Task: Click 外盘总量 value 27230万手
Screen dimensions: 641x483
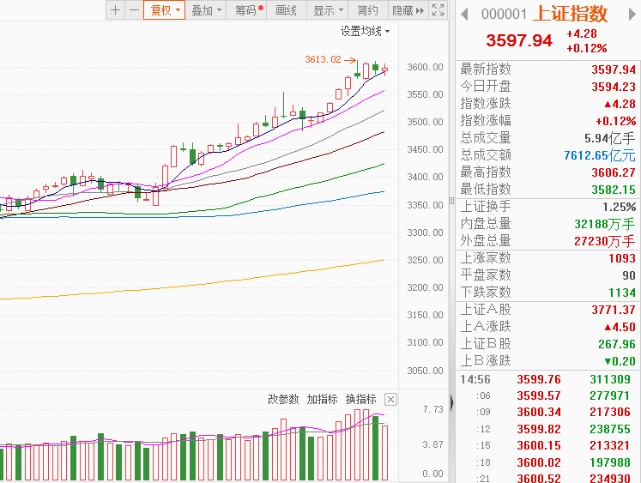Action: click(x=605, y=241)
